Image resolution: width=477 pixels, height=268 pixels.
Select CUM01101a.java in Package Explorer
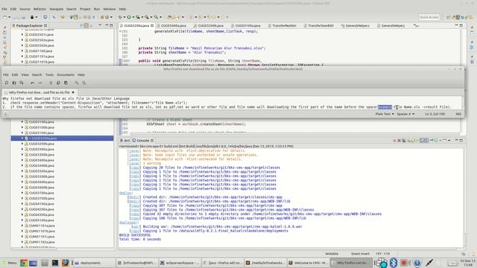[42, 226]
